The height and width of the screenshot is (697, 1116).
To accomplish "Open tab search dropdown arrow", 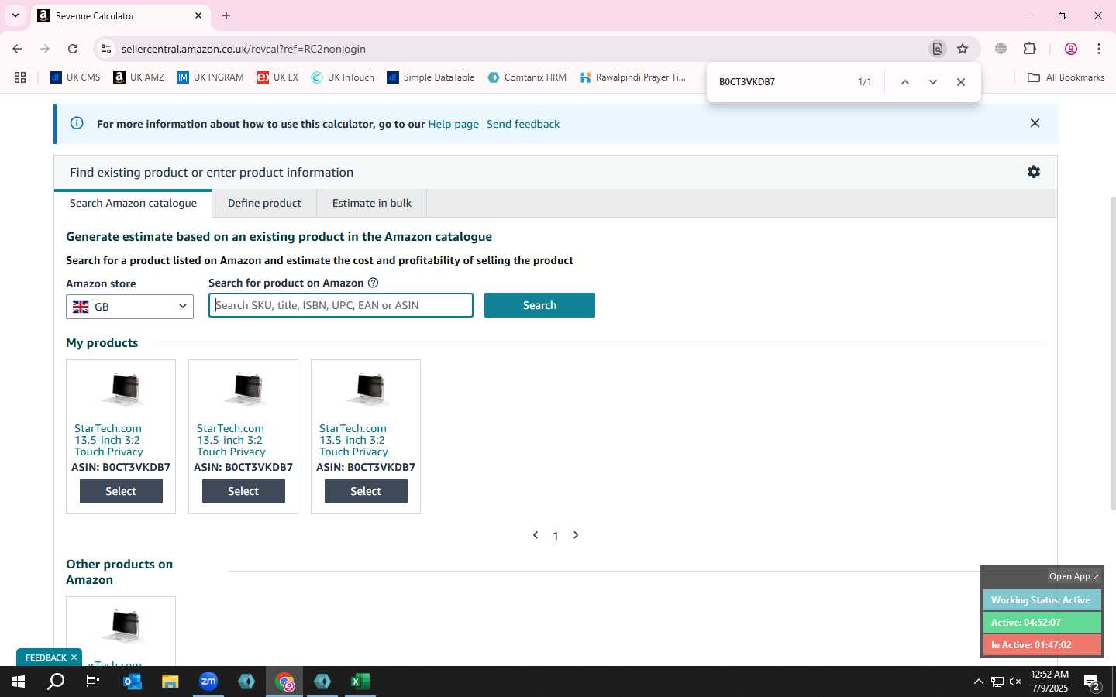I will click(15, 15).
